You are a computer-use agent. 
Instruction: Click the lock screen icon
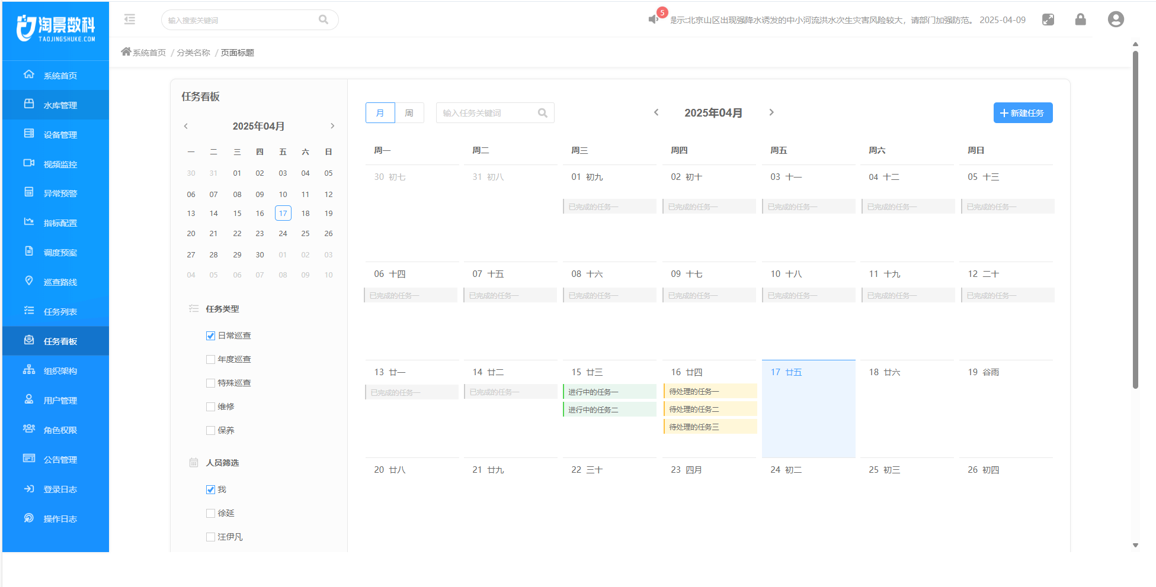pyautogui.click(x=1081, y=20)
